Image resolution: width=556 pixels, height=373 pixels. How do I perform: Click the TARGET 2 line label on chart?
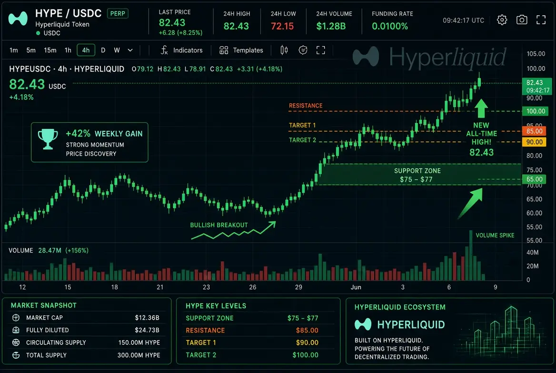[302, 140]
